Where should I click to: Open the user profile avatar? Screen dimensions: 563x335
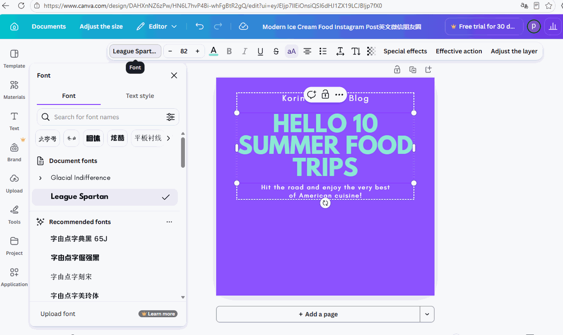(533, 27)
